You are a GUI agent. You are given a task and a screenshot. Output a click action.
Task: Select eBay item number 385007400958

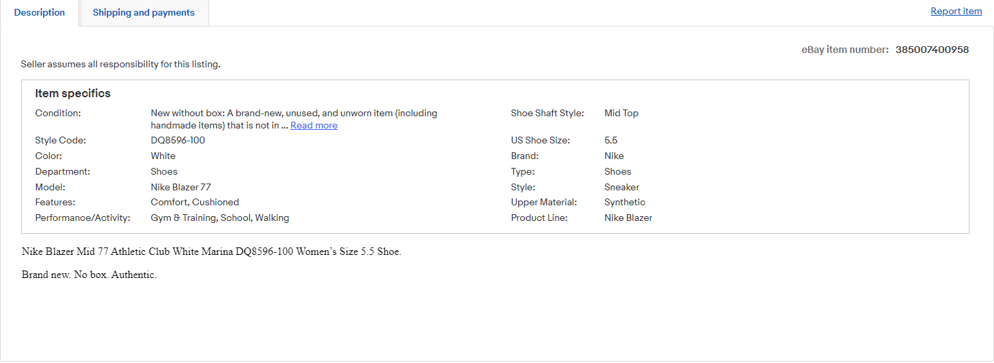(x=932, y=50)
